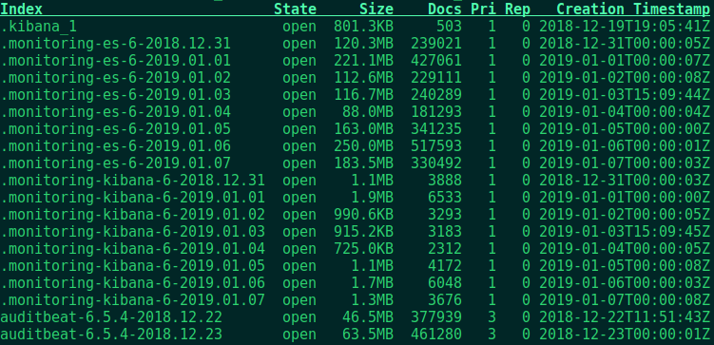This screenshot has width=714, height=345.
Task: Select index .monitoring-es-6-2019.01.01
Action: pyautogui.click(x=116, y=61)
